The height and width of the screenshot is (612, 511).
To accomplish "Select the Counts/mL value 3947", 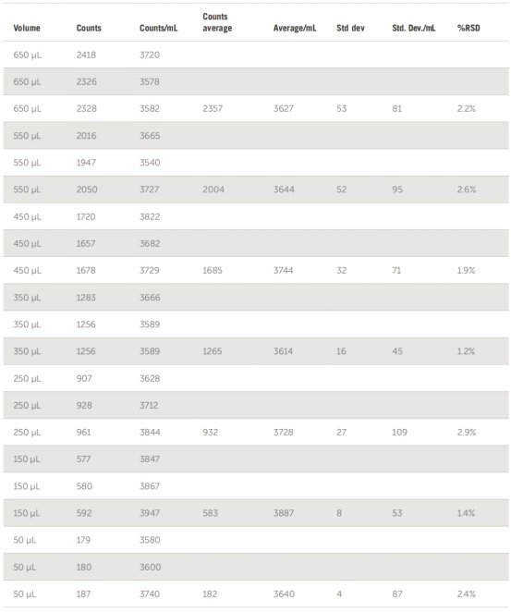I will 150,513.
